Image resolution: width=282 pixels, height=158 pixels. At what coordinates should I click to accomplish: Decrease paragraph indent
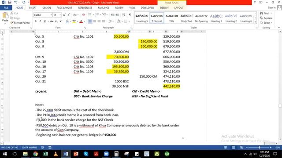point(113,15)
